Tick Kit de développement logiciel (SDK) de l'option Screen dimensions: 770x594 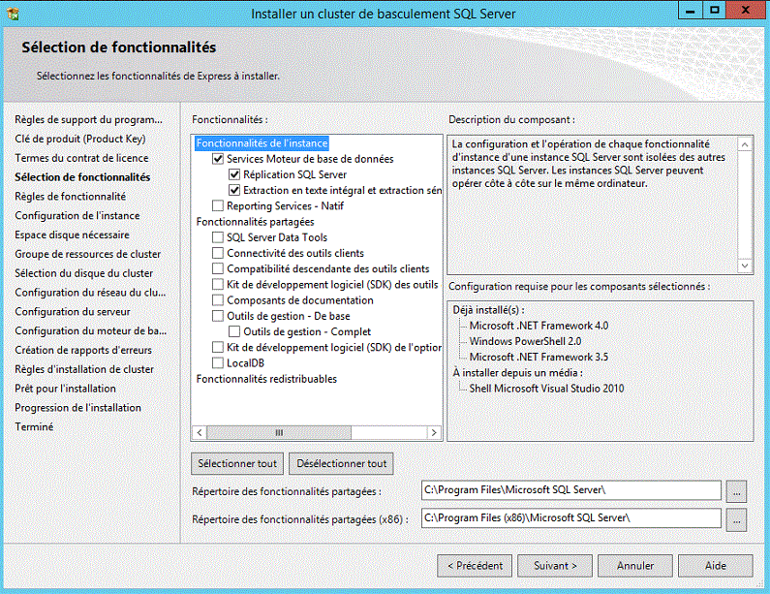(218, 347)
